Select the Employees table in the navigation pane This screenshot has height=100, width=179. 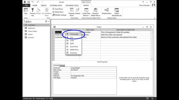pyautogui.click(x=37, y=28)
